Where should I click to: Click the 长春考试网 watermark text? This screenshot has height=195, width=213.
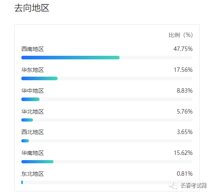[194, 185]
